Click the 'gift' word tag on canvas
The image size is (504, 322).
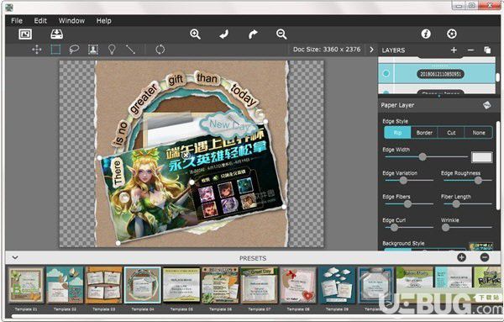[x=176, y=79]
